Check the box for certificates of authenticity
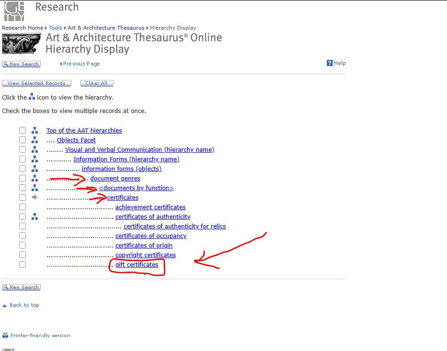Screen dimensions: 447x351 tap(22, 216)
